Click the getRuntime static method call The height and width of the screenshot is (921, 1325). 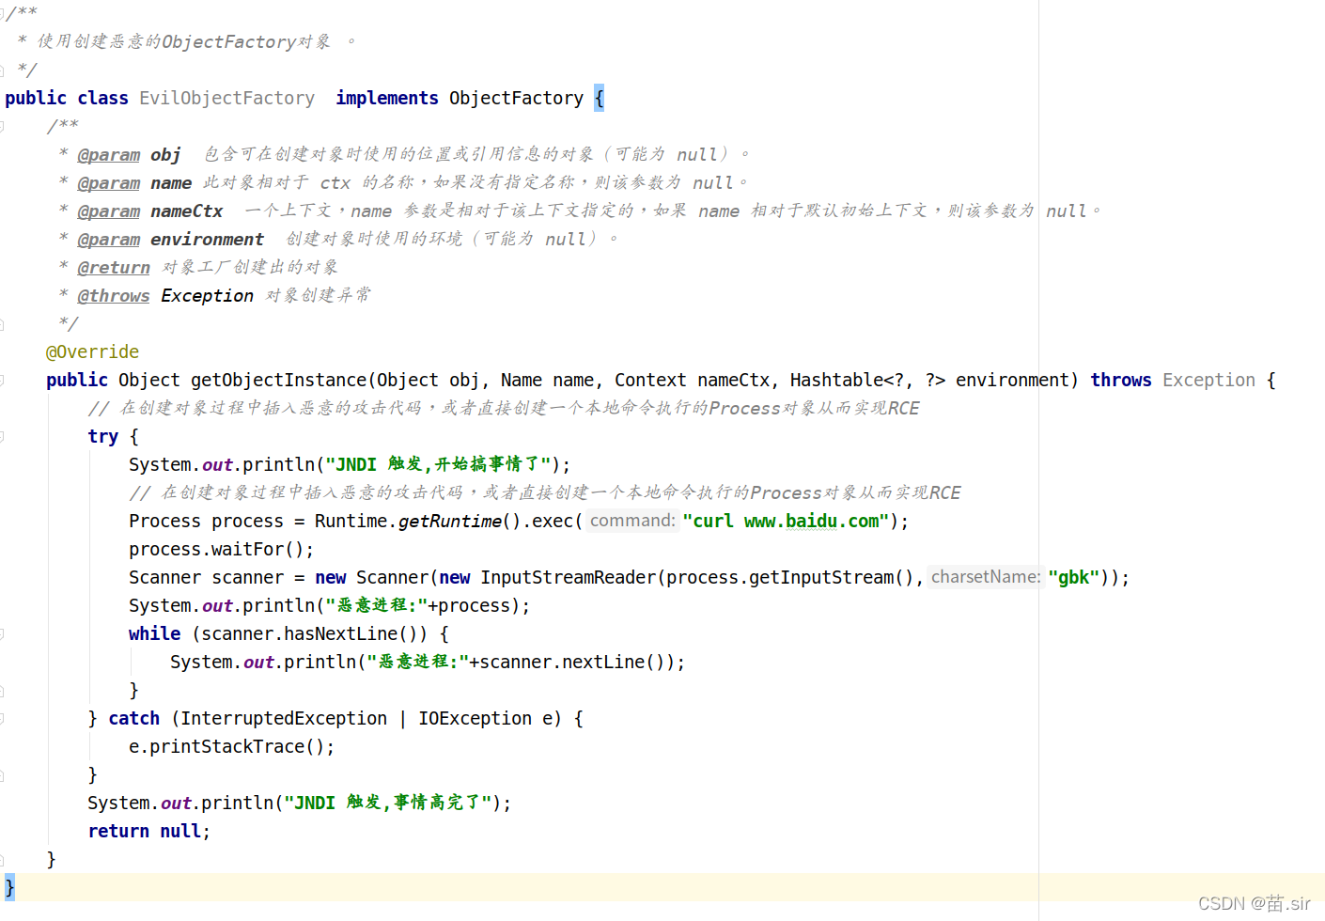tap(449, 521)
